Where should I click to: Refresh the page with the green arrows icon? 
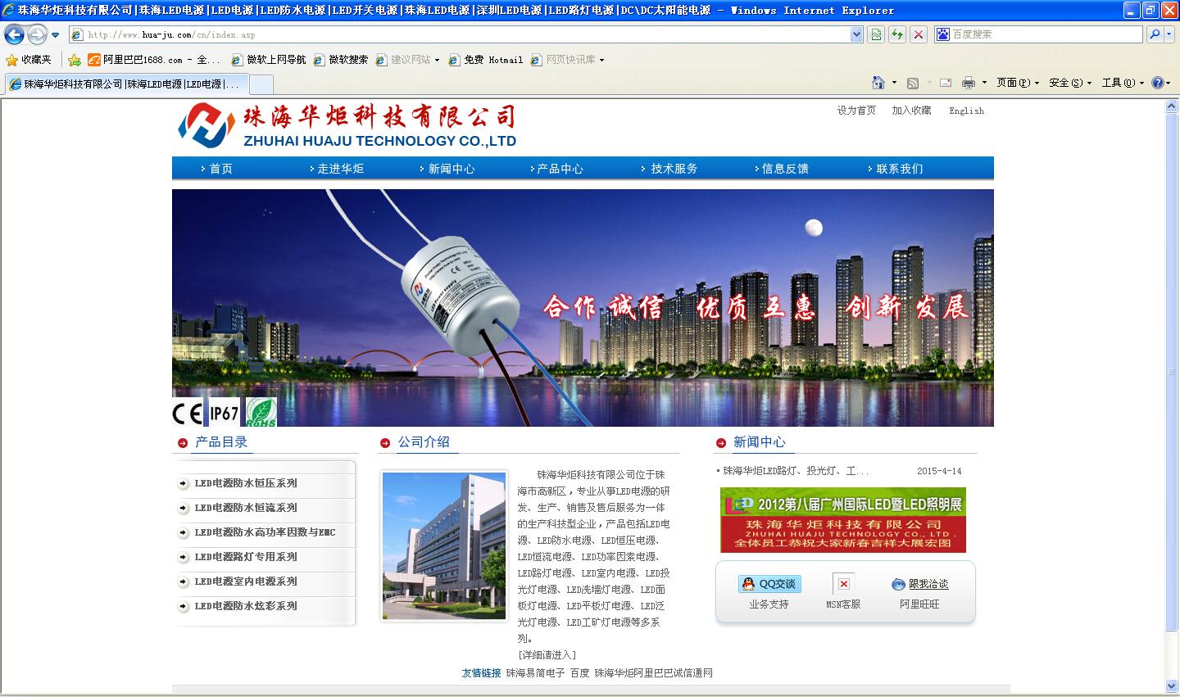pos(897,34)
